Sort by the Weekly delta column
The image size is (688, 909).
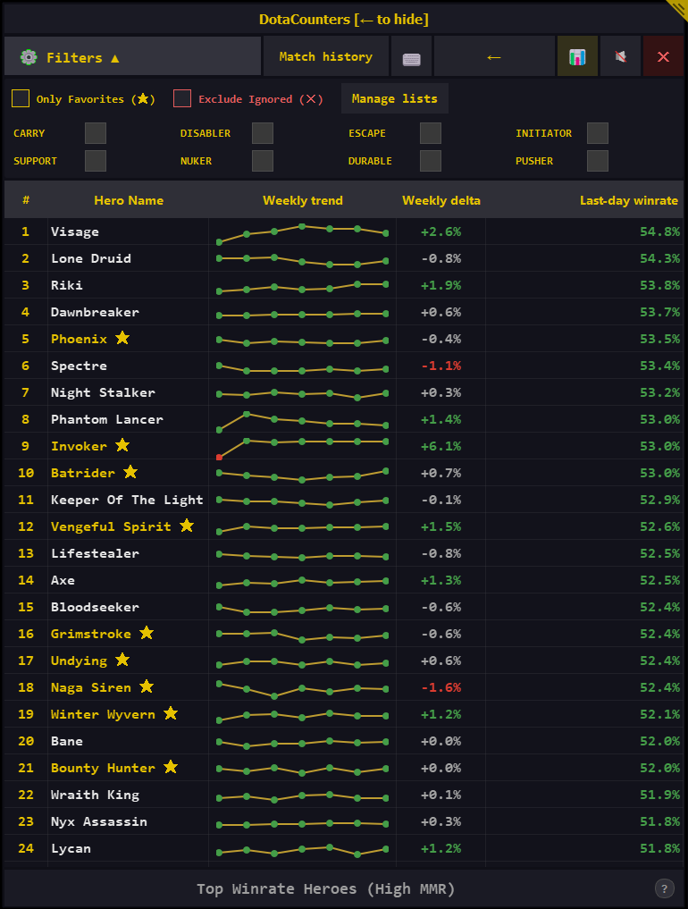[x=440, y=200]
